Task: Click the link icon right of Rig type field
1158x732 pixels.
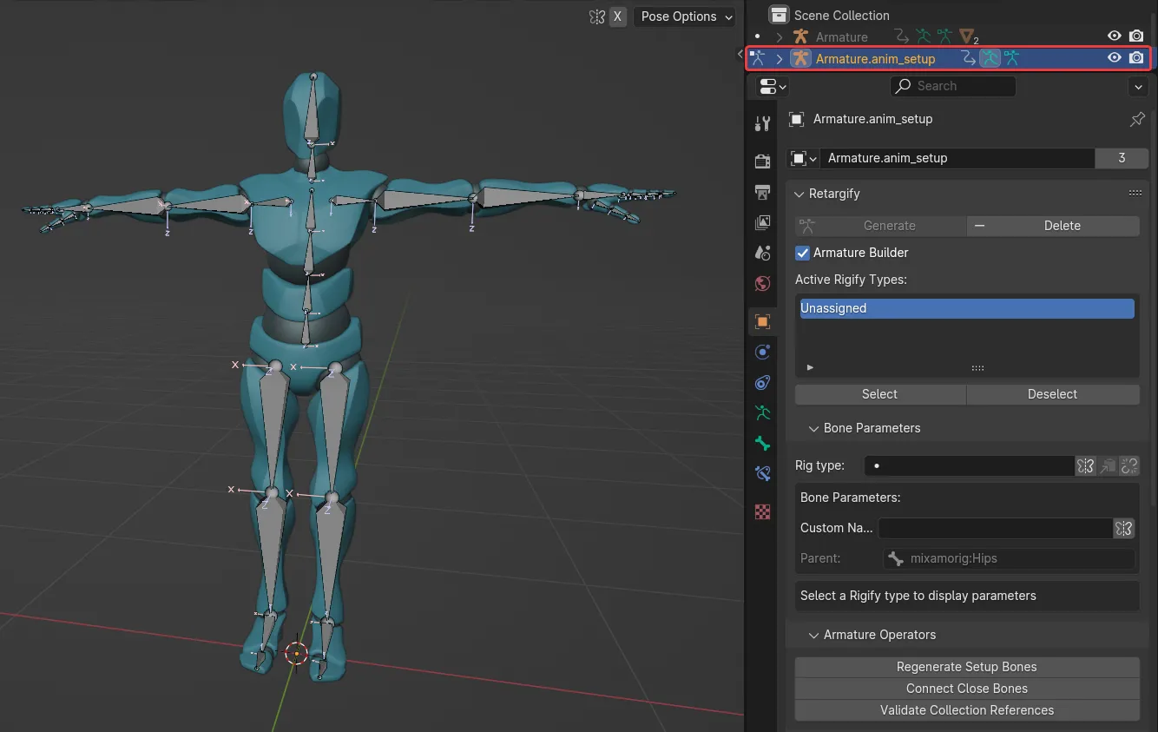Action: point(1128,465)
